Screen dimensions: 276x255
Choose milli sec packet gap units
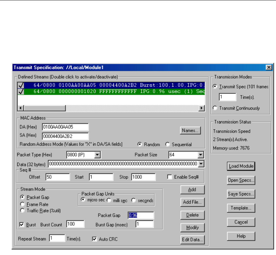(x=109, y=200)
